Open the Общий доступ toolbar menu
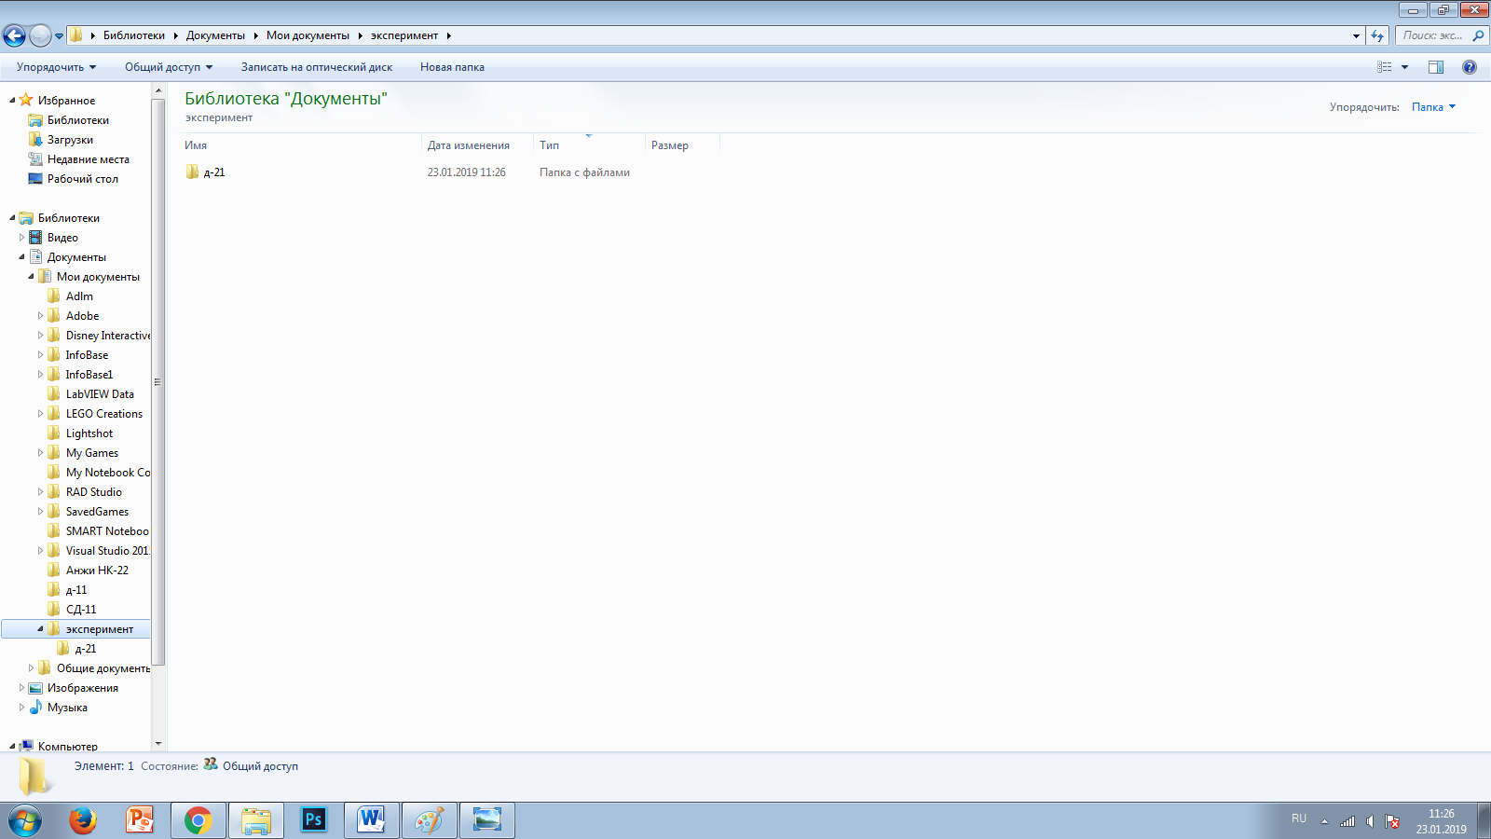This screenshot has width=1491, height=839. [169, 67]
